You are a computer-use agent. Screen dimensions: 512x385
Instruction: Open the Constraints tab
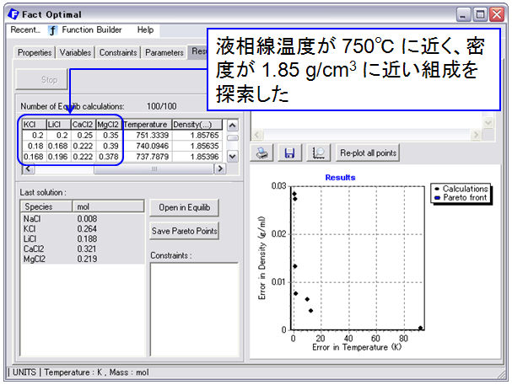click(x=118, y=52)
